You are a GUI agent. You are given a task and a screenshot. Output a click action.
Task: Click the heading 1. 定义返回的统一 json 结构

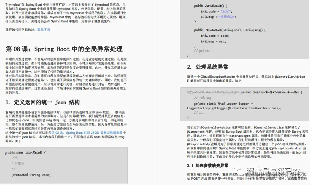tap(43, 102)
